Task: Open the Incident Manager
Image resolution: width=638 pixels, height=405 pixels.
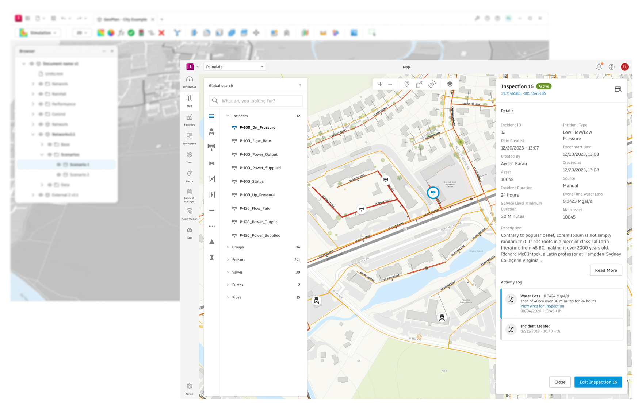Action: pos(189,196)
